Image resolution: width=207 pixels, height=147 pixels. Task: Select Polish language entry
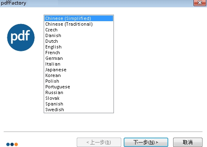[79, 81]
